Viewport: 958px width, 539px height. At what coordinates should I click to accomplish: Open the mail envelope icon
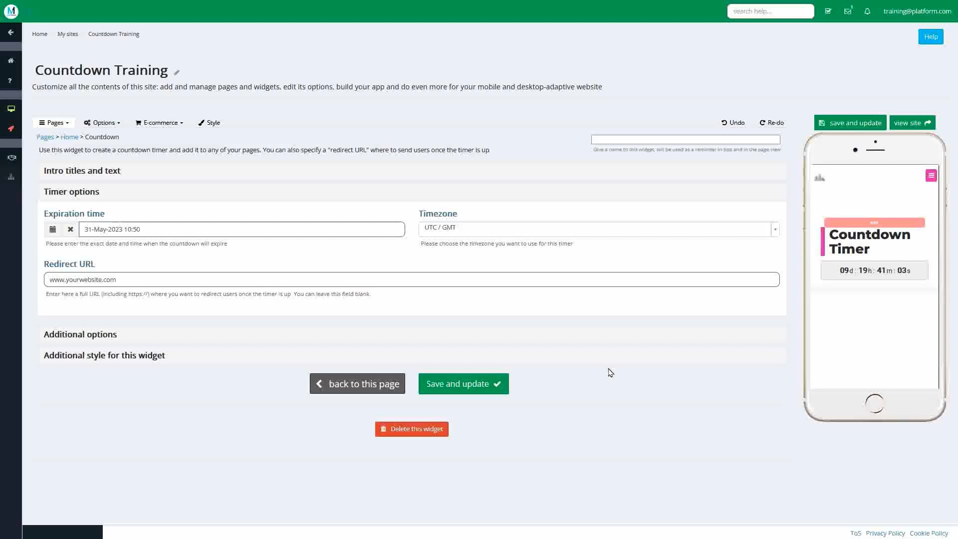coord(847,11)
